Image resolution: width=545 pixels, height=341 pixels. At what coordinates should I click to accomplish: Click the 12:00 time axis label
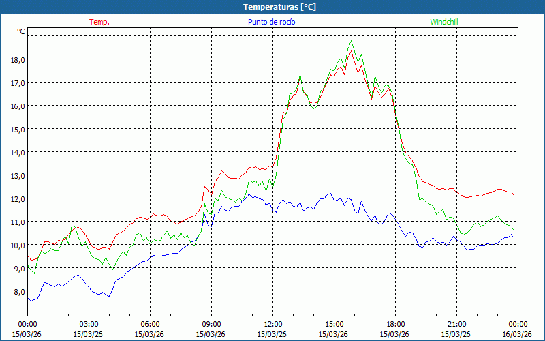[x=272, y=324]
